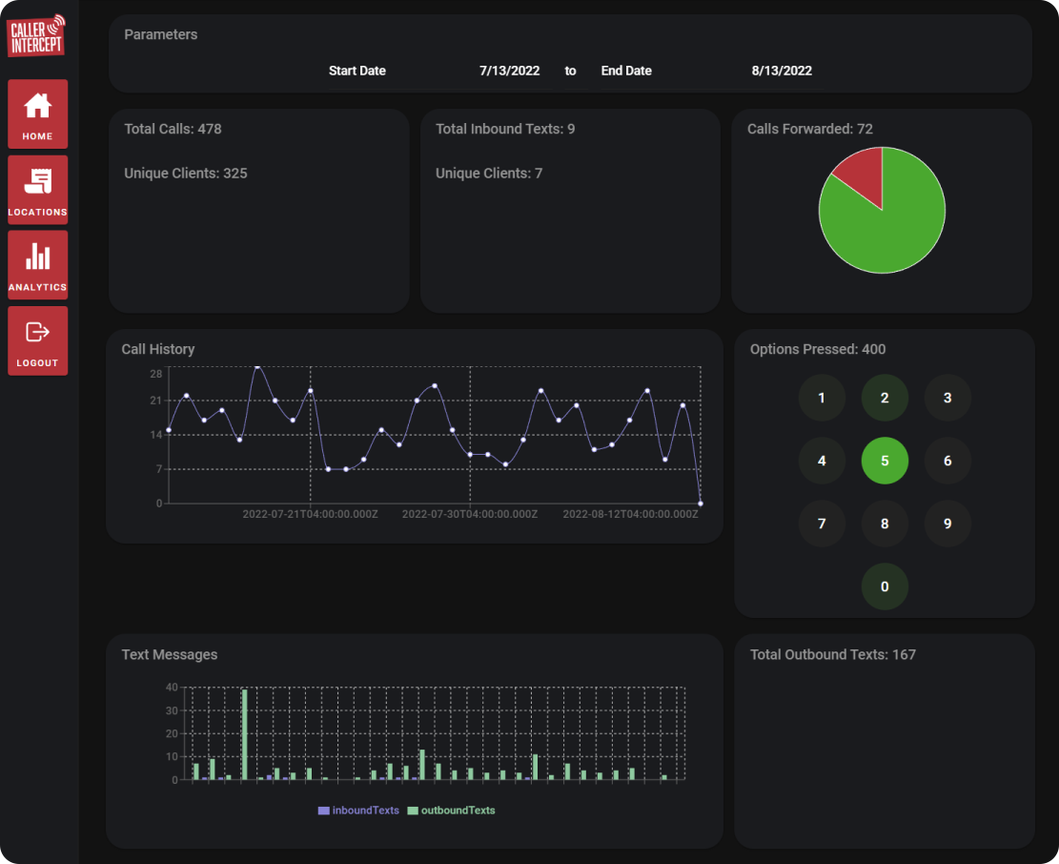
Task: Click the tallest outbound texts bar
Action: [x=244, y=734]
